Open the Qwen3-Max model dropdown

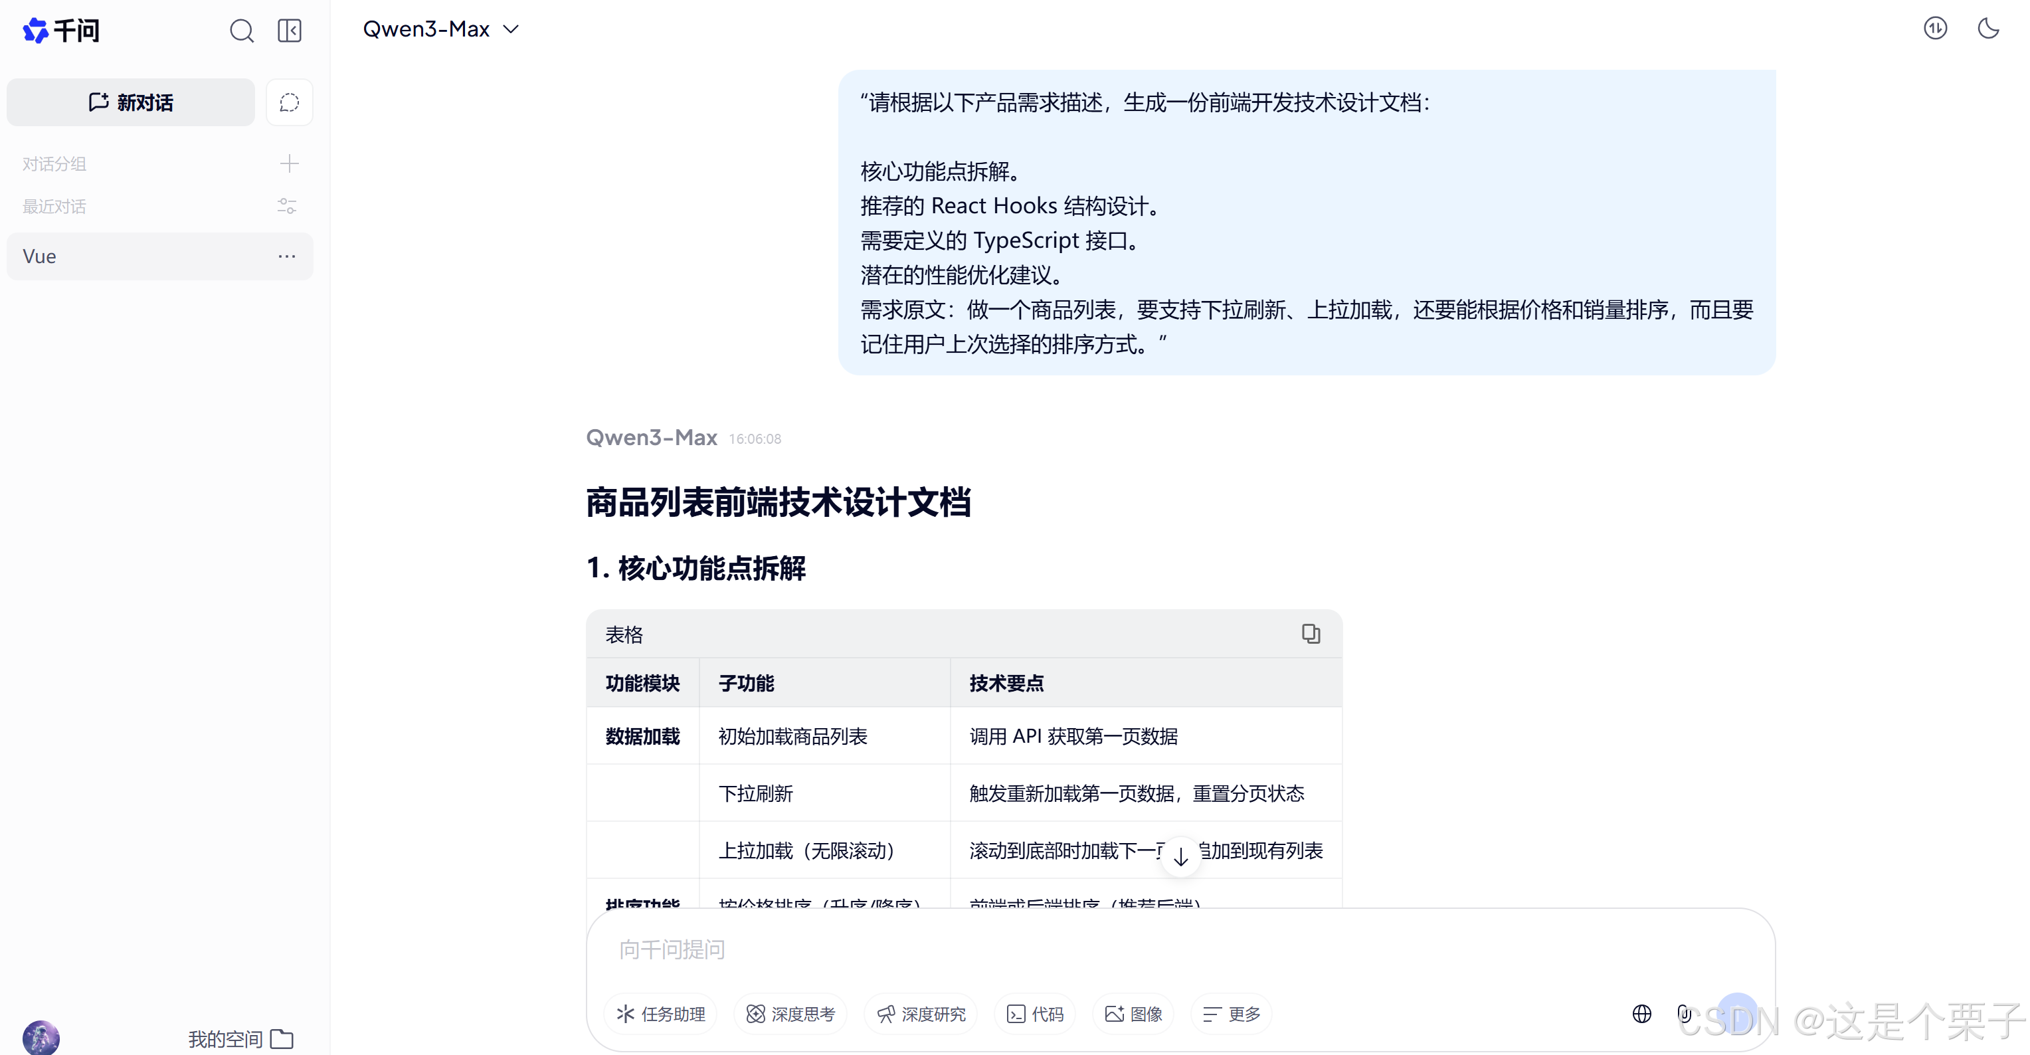click(x=440, y=29)
